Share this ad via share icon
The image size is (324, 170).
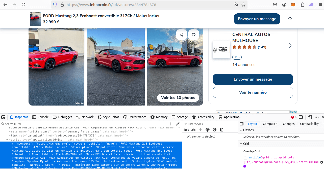pos(182,35)
